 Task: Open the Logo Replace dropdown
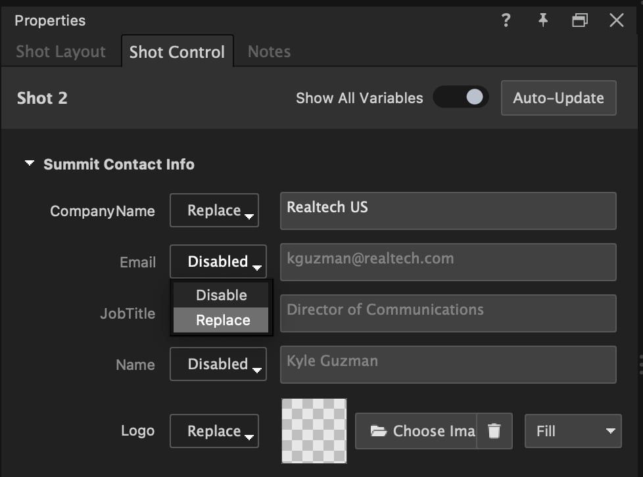[x=214, y=431]
